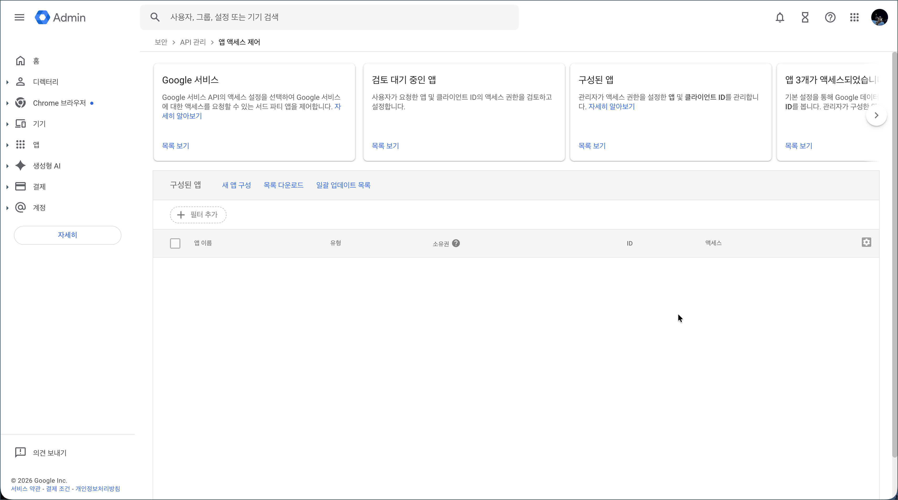
Task: Open table column settings gear
Action: [x=866, y=242]
